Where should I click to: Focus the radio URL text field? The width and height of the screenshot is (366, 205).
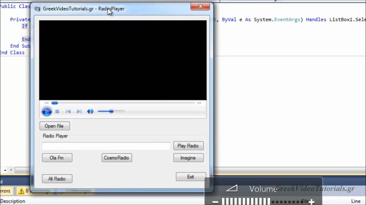tap(106, 146)
